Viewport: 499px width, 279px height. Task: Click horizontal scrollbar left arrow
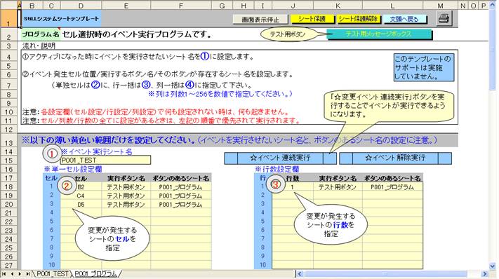coord(300,273)
